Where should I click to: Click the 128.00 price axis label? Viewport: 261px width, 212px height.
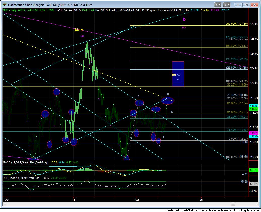coord(254,24)
